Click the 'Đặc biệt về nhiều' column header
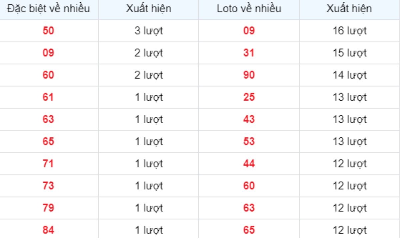Screen dimensions: 400x245 (x=48, y=9)
